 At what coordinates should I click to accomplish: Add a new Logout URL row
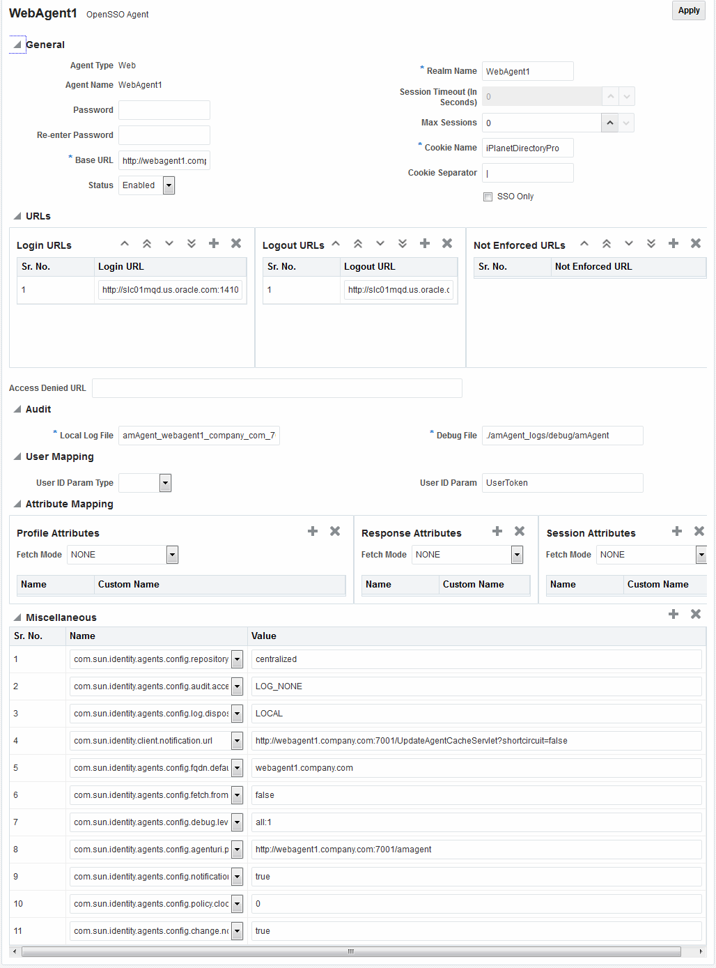(x=425, y=243)
